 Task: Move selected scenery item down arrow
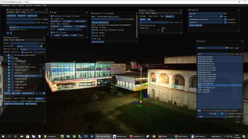(40, 93)
